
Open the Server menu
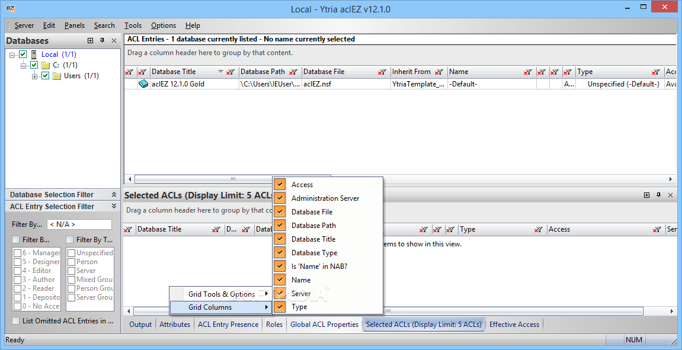(x=24, y=25)
